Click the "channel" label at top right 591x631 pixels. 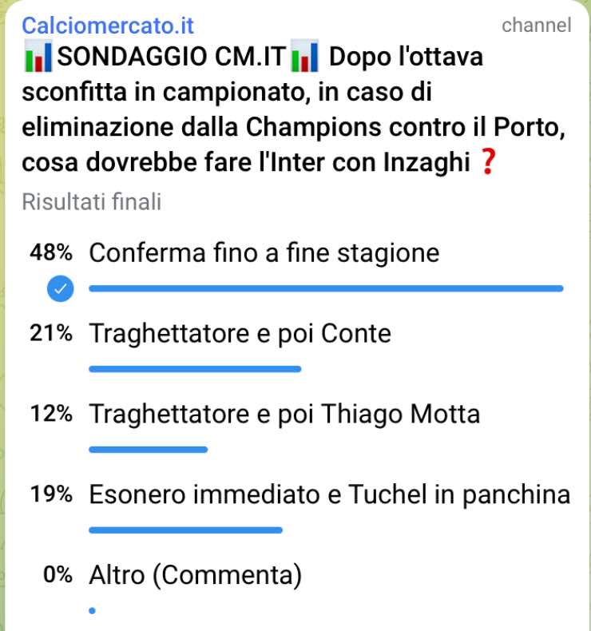536,26
